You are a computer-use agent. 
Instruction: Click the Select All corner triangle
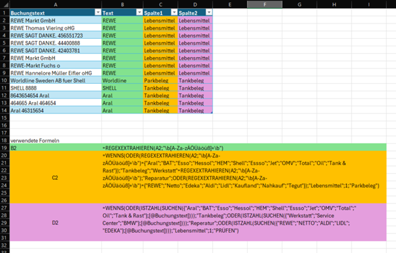point(5,5)
